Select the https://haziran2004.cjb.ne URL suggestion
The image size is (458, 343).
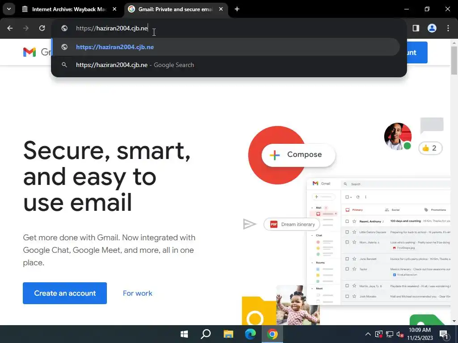pos(226,47)
